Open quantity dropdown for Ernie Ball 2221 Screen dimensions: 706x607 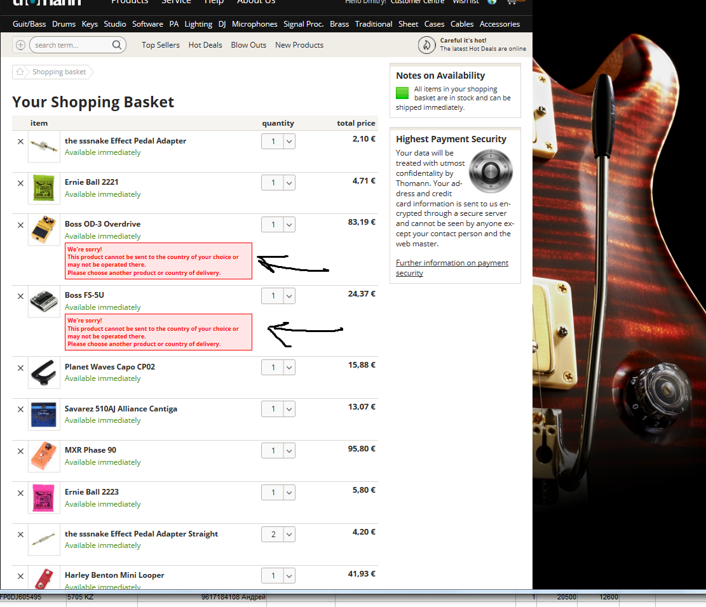[x=289, y=183]
